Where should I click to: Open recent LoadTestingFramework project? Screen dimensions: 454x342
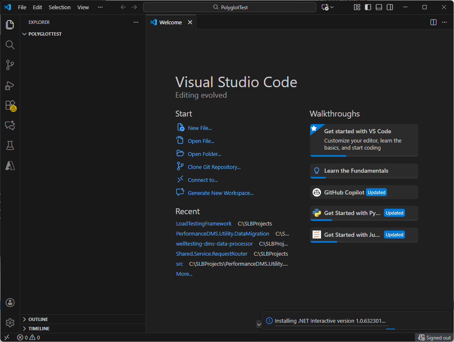(x=204, y=224)
